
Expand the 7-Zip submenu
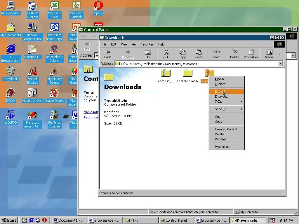[x=226, y=101]
